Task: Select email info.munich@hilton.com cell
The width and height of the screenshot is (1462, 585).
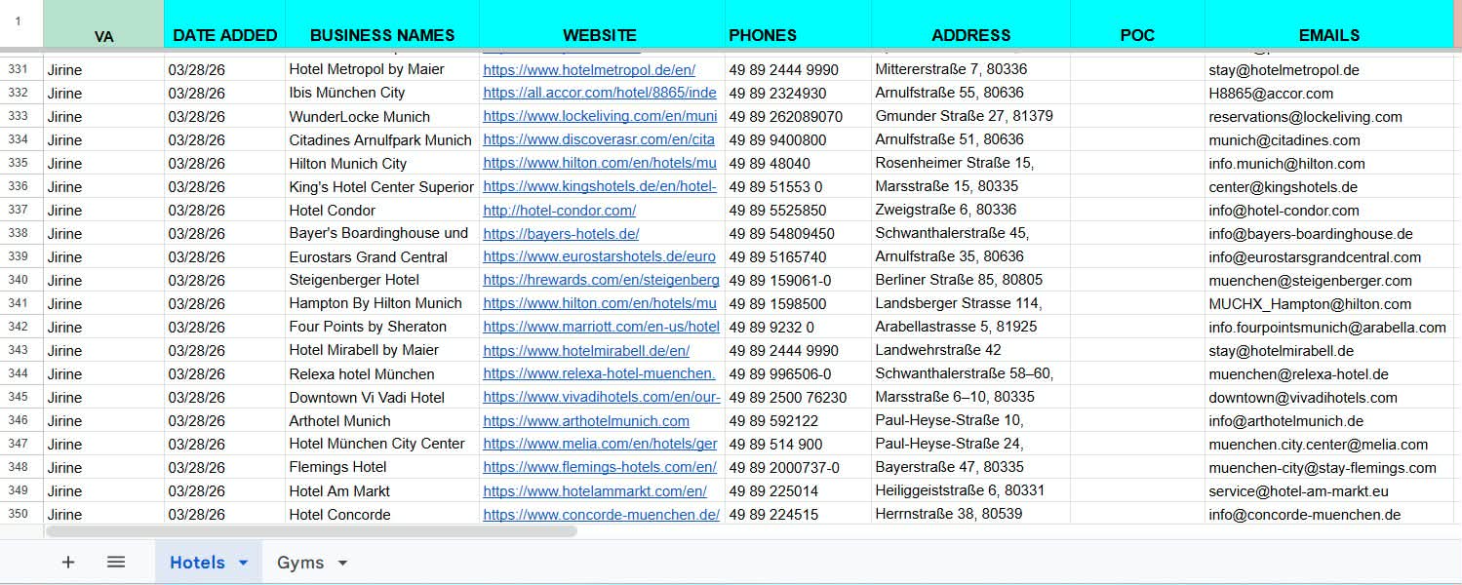Action: pyautogui.click(x=1329, y=163)
